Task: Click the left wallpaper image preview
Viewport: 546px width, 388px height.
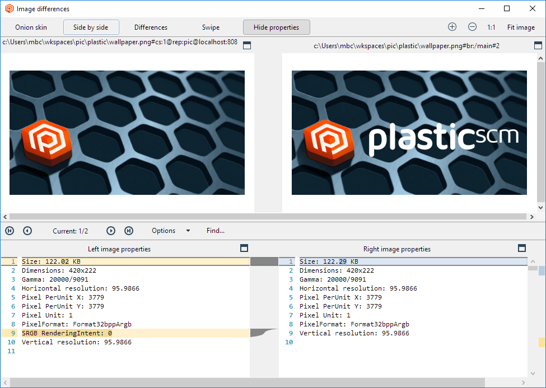Action: point(127,133)
